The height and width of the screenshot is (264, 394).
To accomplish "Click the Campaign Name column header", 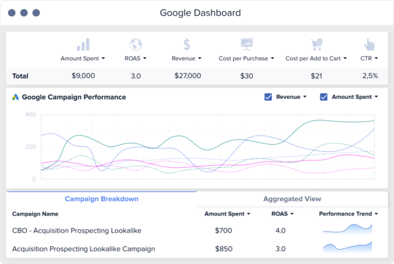I will tap(35, 214).
